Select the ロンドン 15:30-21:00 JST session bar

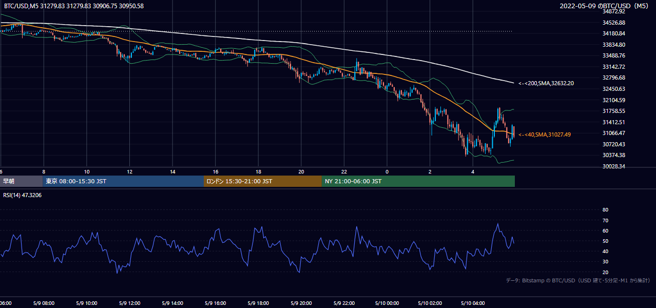(x=263, y=181)
